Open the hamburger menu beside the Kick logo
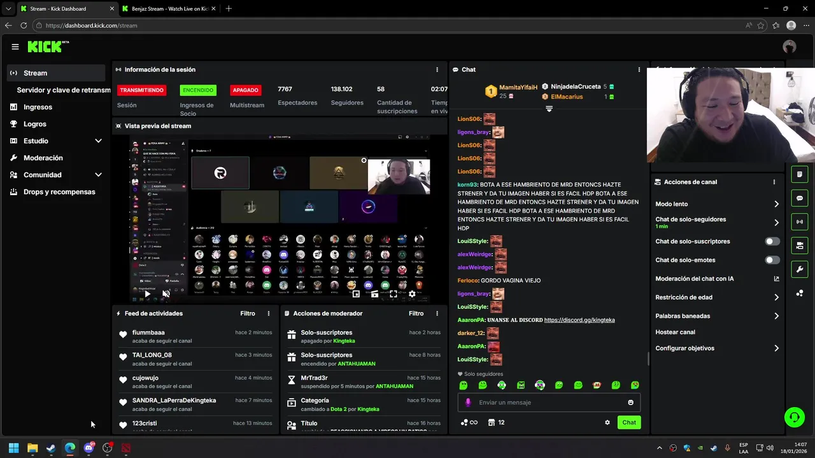This screenshot has height=458, width=815. pos(15,46)
